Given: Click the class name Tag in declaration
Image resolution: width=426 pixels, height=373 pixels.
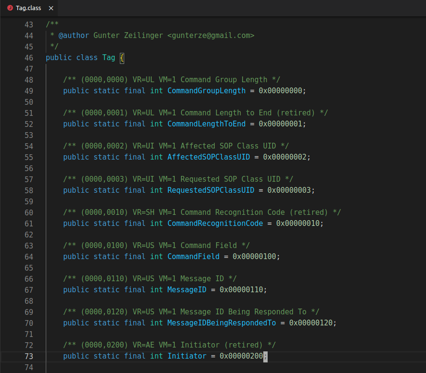Looking at the screenshot, I should [x=109, y=58].
